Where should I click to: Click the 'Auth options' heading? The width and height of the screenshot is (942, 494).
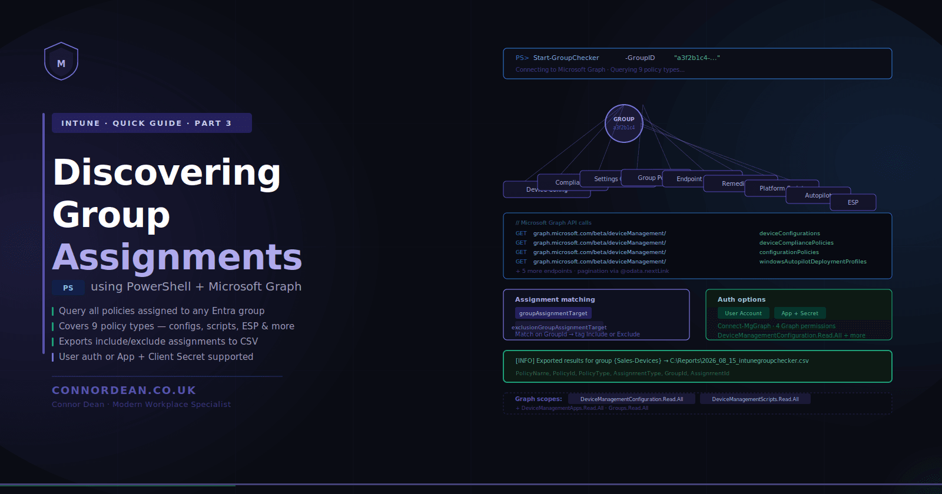point(742,299)
